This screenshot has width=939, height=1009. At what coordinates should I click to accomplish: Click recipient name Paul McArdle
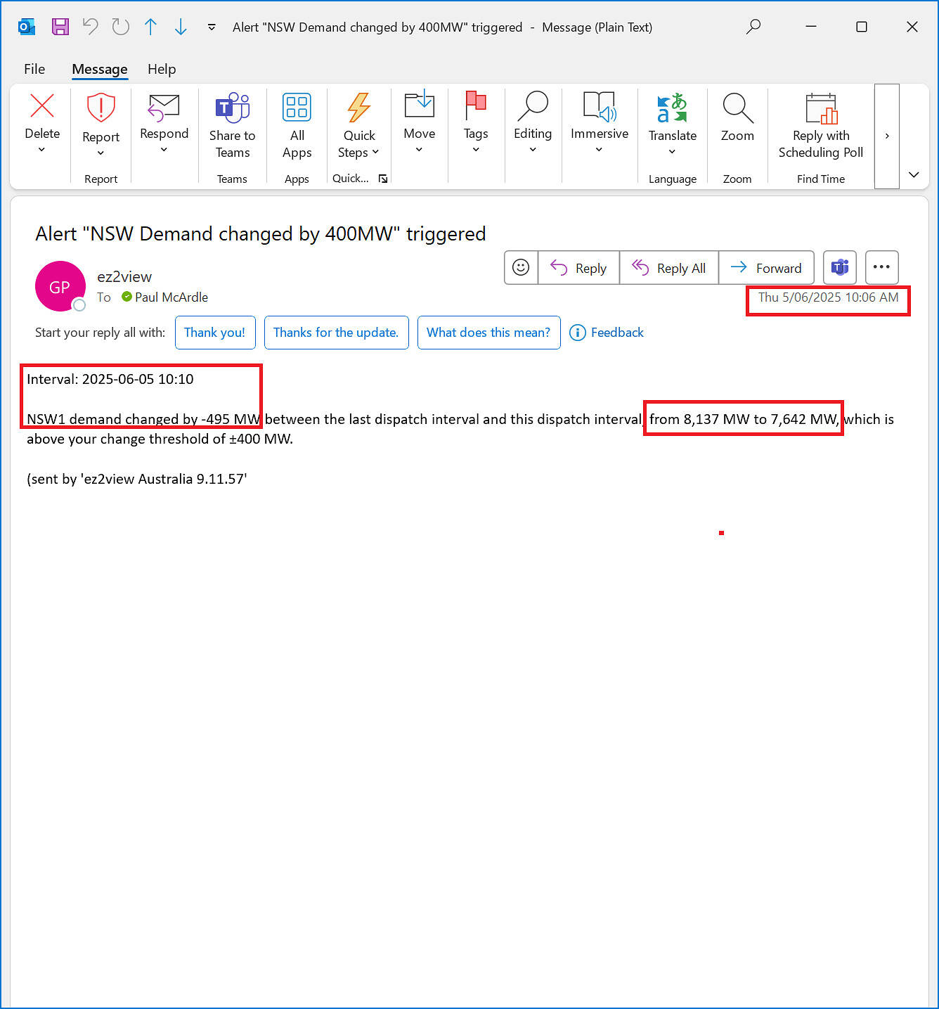point(171,297)
